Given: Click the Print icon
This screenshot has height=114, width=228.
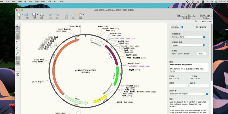Looking at the screenshot, I should tap(42, 15).
